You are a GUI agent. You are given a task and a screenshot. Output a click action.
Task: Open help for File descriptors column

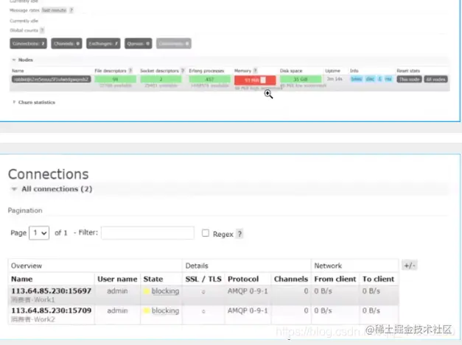[130, 71]
